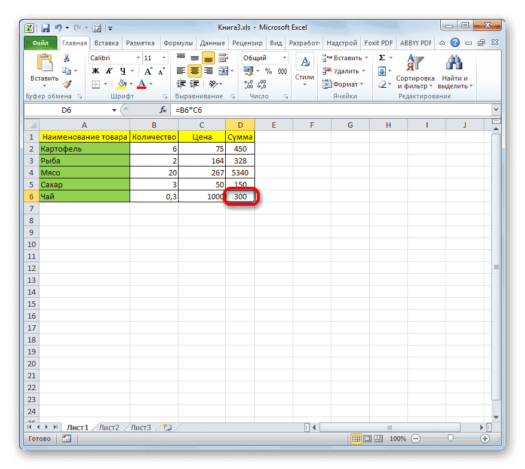Select the AutoSum (Σ) icon
525x469 pixels.
(383, 57)
